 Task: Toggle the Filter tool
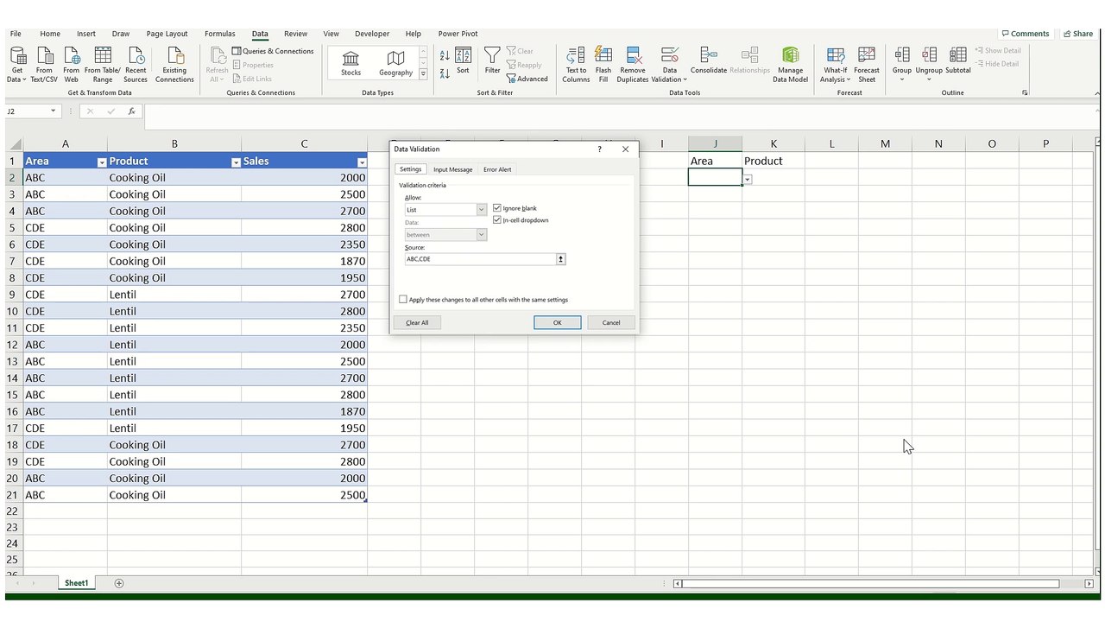click(492, 60)
